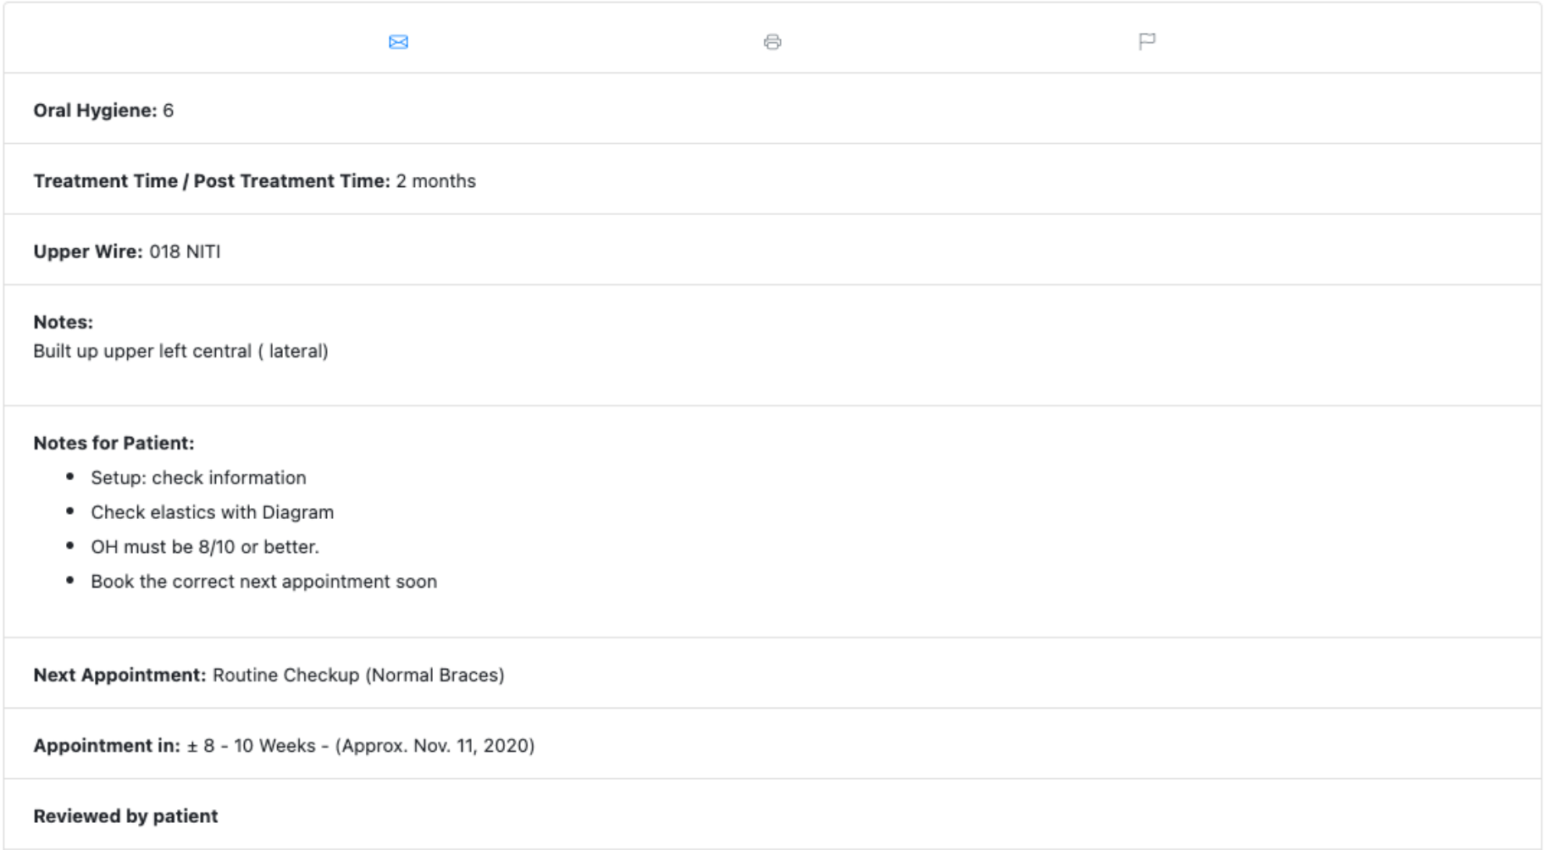The image size is (1545, 850).
Task: Click 'Book the correct next appointment soon'
Action: point(263,582)
